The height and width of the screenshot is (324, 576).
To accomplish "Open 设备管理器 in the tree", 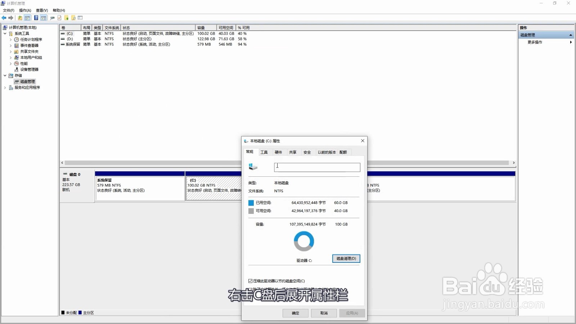I will (30, 69).
